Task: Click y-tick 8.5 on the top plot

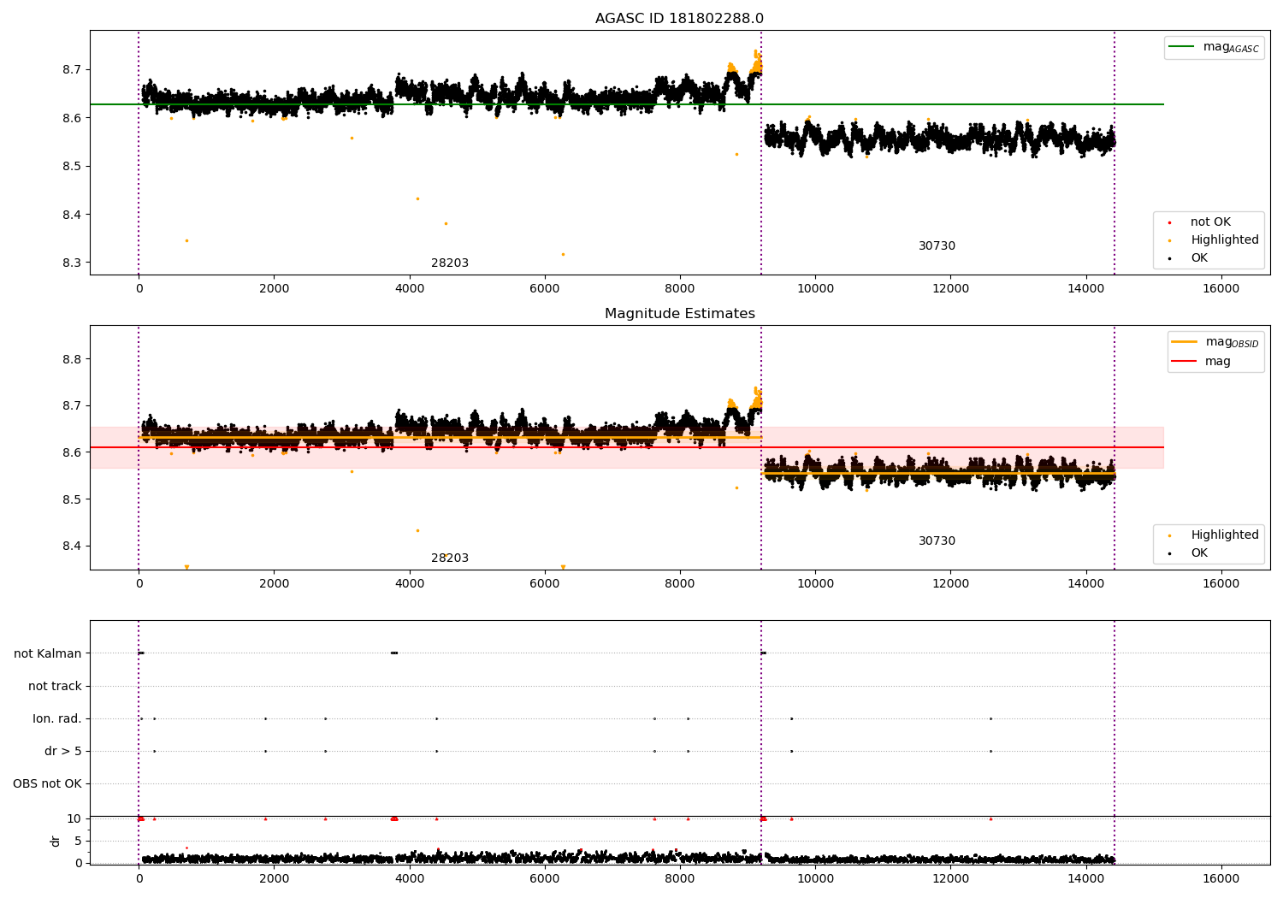Action: (71, 167)
